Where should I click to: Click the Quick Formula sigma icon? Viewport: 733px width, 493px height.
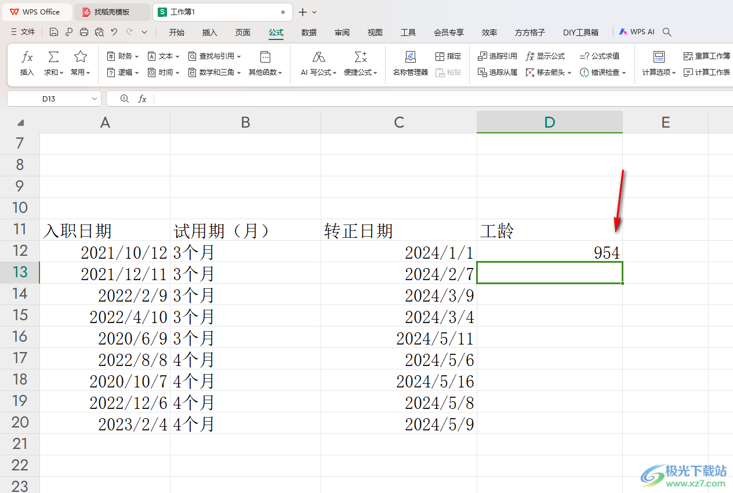(x=361, y=57)
